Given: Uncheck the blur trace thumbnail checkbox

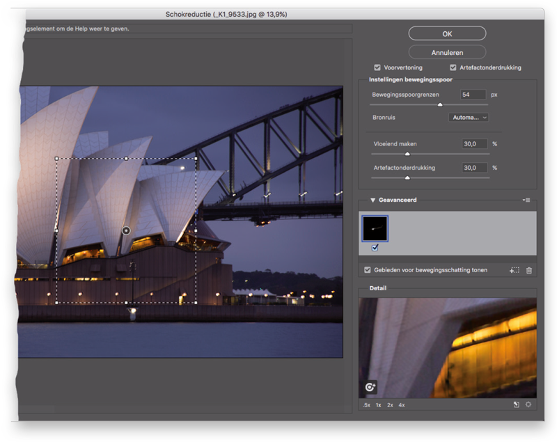Looking at the screenshot, I should click(375, 248).
